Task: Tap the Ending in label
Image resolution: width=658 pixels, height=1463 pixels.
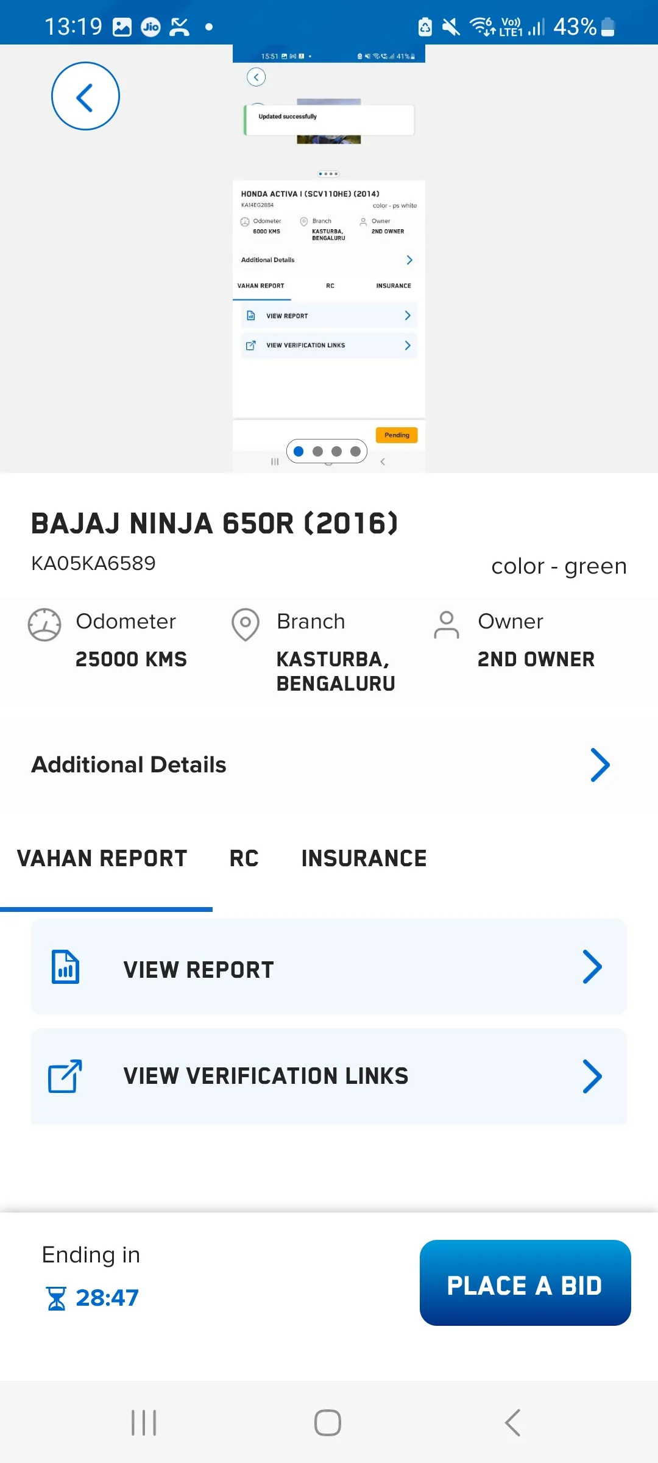Action: (x=91, y=1255)
